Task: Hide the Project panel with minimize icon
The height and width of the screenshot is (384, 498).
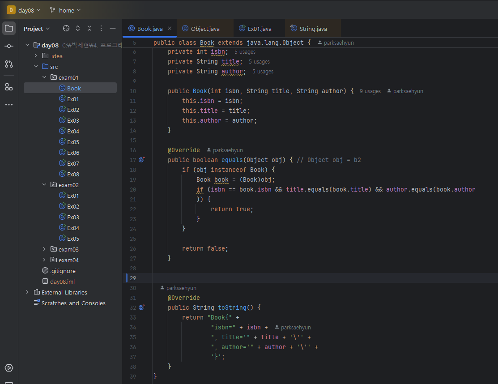Action: pos(113,29)
